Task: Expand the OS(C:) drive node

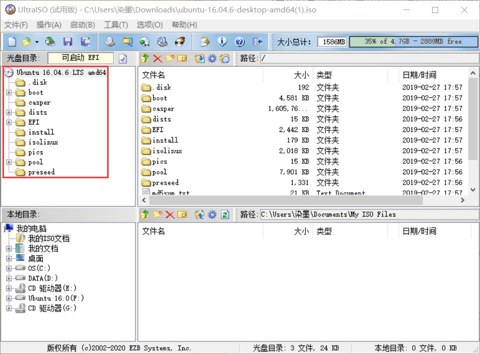Action: click(x=9, y=268)
